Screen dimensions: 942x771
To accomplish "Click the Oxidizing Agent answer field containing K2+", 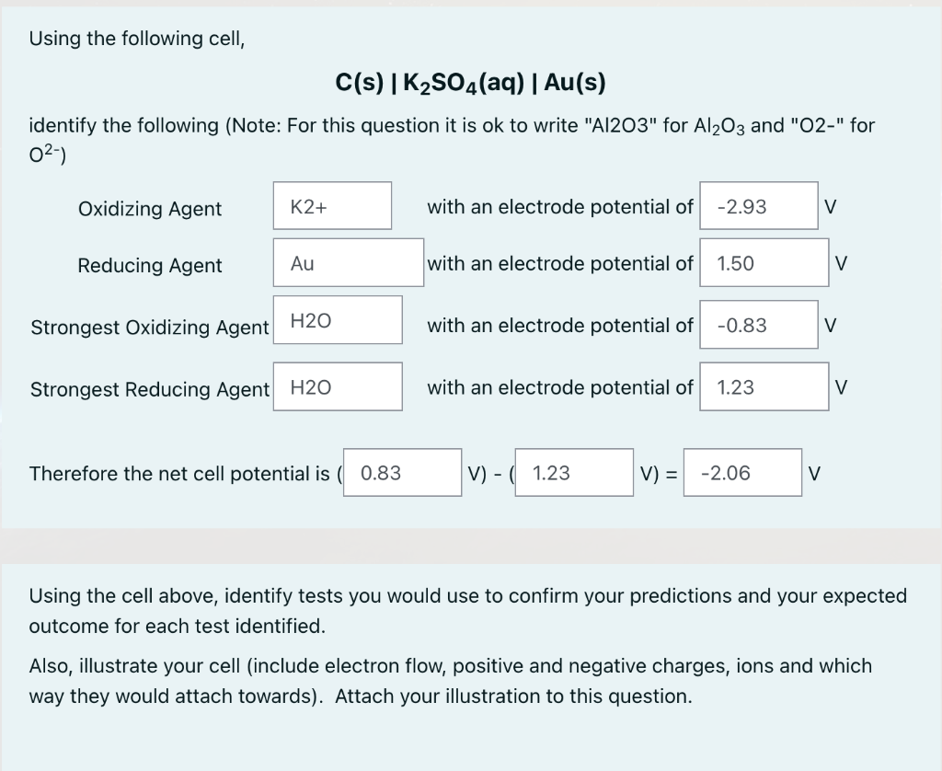I will (x=331, y=205).
